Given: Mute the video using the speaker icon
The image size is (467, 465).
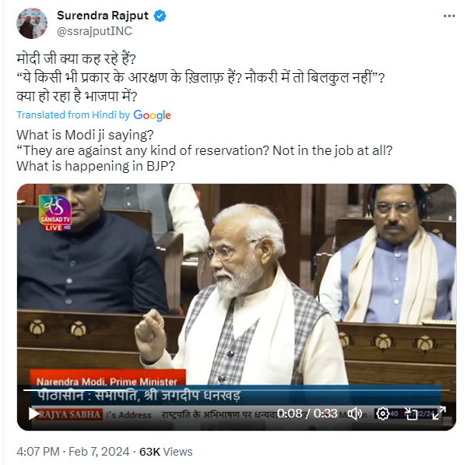Looking at the screenshot, I should point(355,414).
